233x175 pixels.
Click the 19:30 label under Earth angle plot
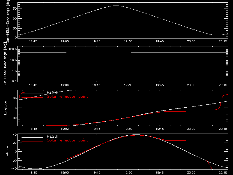pos(128,41)
